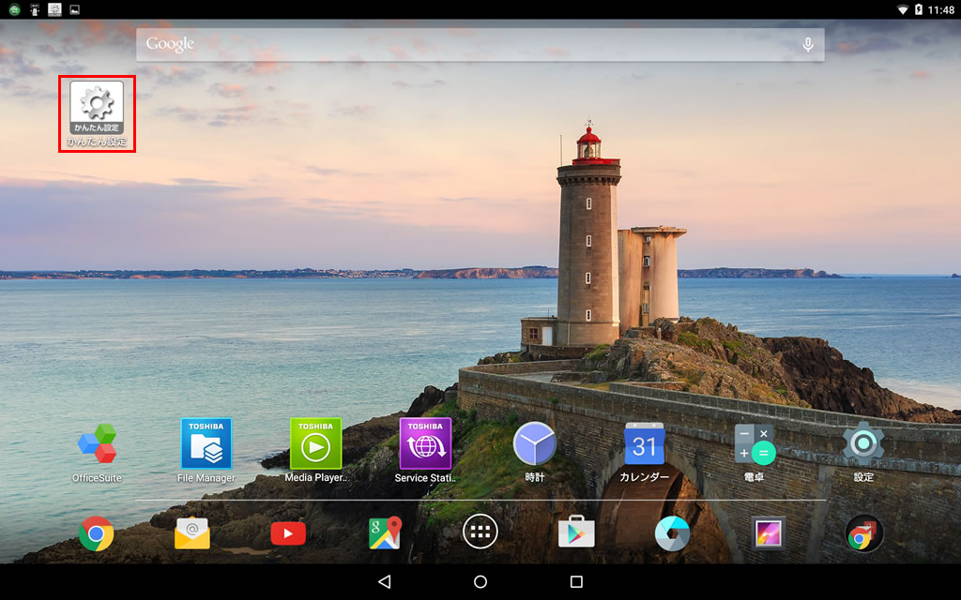Launch Chrome from the dock
This screenshot has width=961, height=600.
point(96,533)
